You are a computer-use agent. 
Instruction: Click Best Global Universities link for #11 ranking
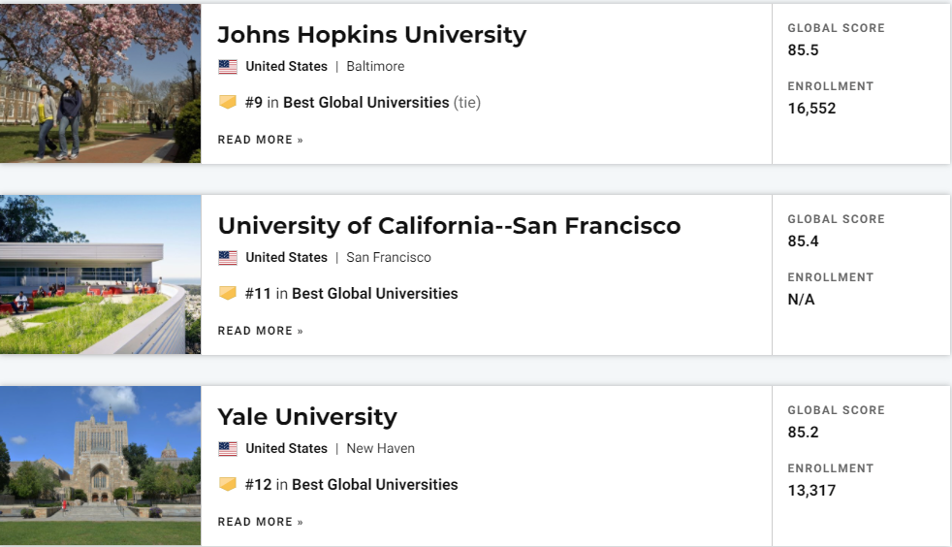coord(374,293)
